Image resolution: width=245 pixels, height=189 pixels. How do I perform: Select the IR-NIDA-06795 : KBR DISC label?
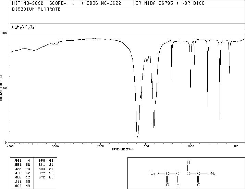pos(170,3)
